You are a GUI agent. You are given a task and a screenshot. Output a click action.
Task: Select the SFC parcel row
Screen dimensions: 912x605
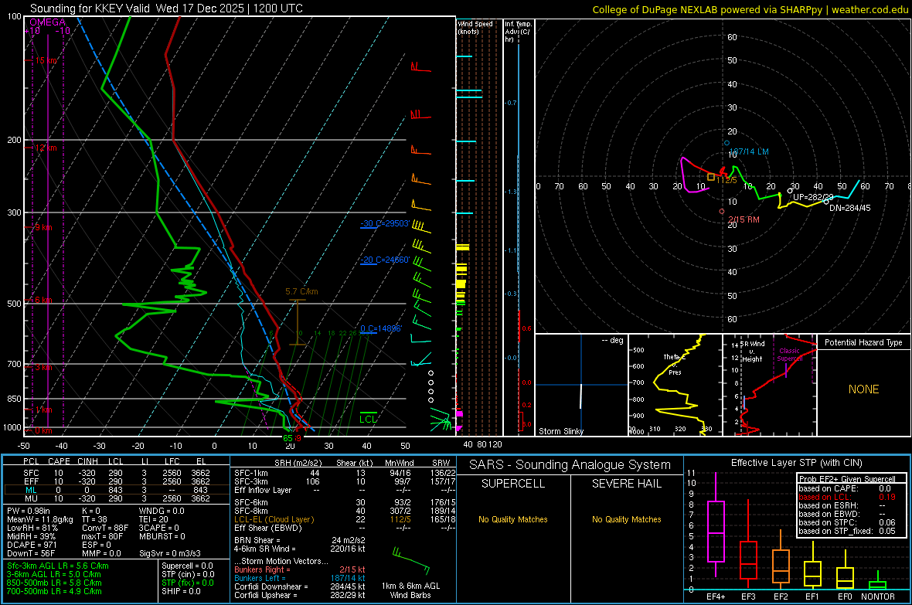(x=117, y=473)
